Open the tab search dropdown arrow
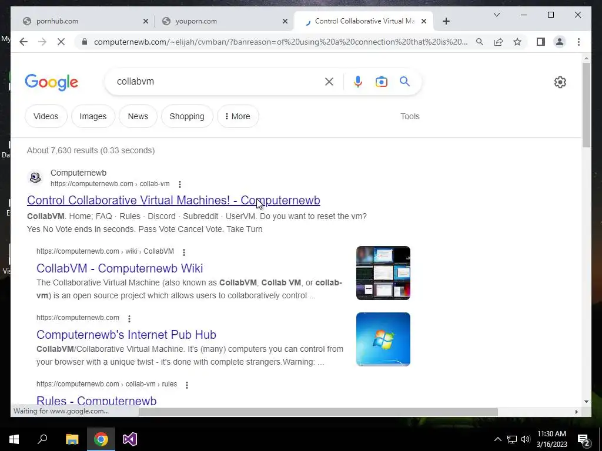Viewport: 602px width, 451px height. (x=497, y=15)
